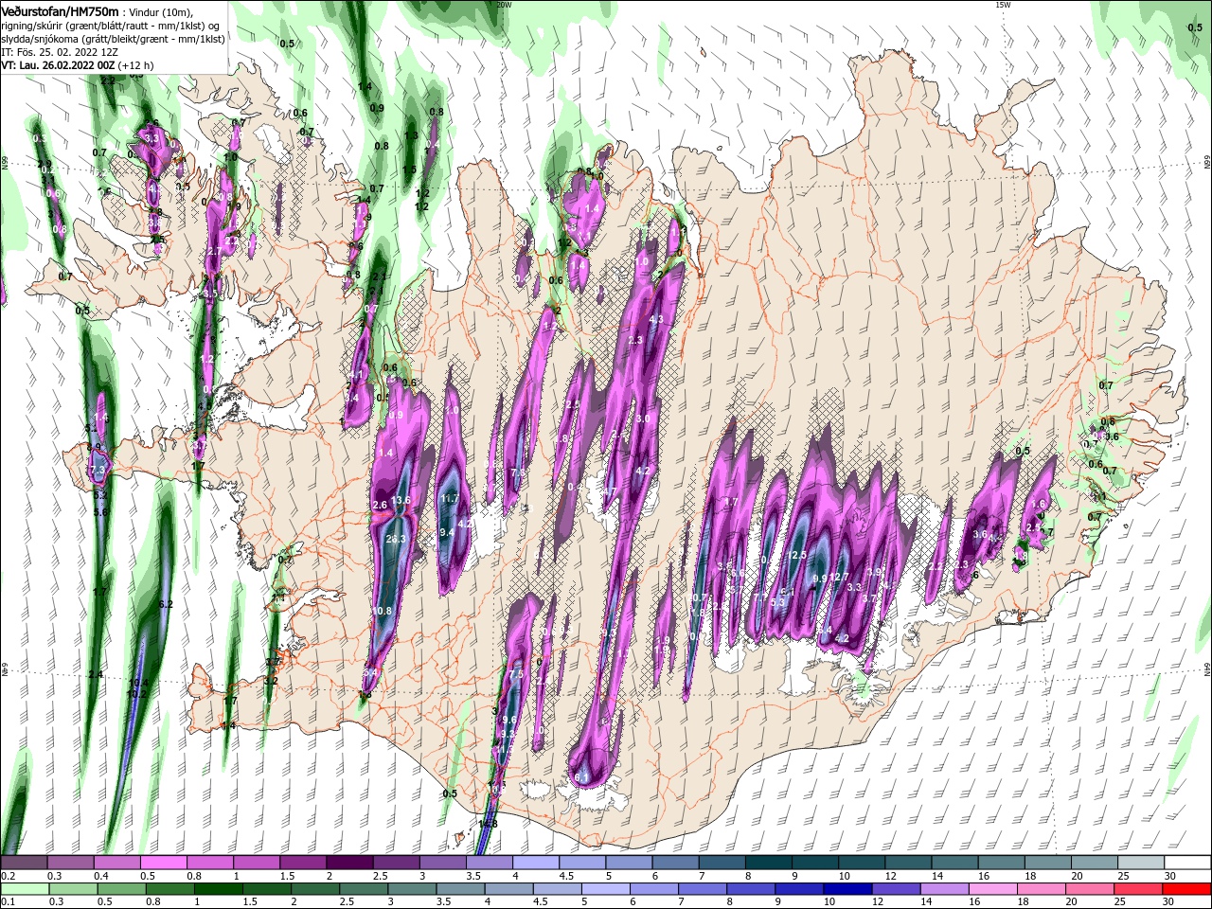Click the dark blue 10 swatch in rain scale

847,888
